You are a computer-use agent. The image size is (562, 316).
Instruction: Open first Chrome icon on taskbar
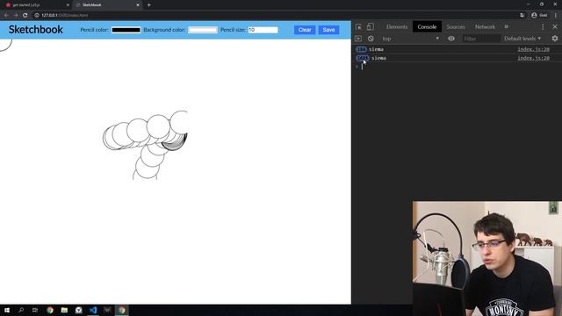pos(50,310)
